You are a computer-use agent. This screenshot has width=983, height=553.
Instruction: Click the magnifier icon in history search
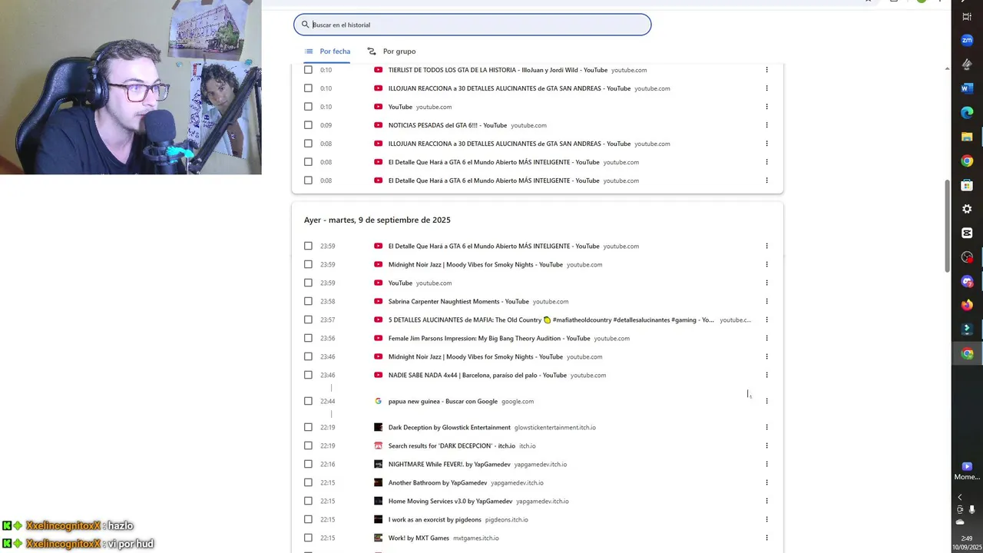pyautogui.click(x=305, y=25)
